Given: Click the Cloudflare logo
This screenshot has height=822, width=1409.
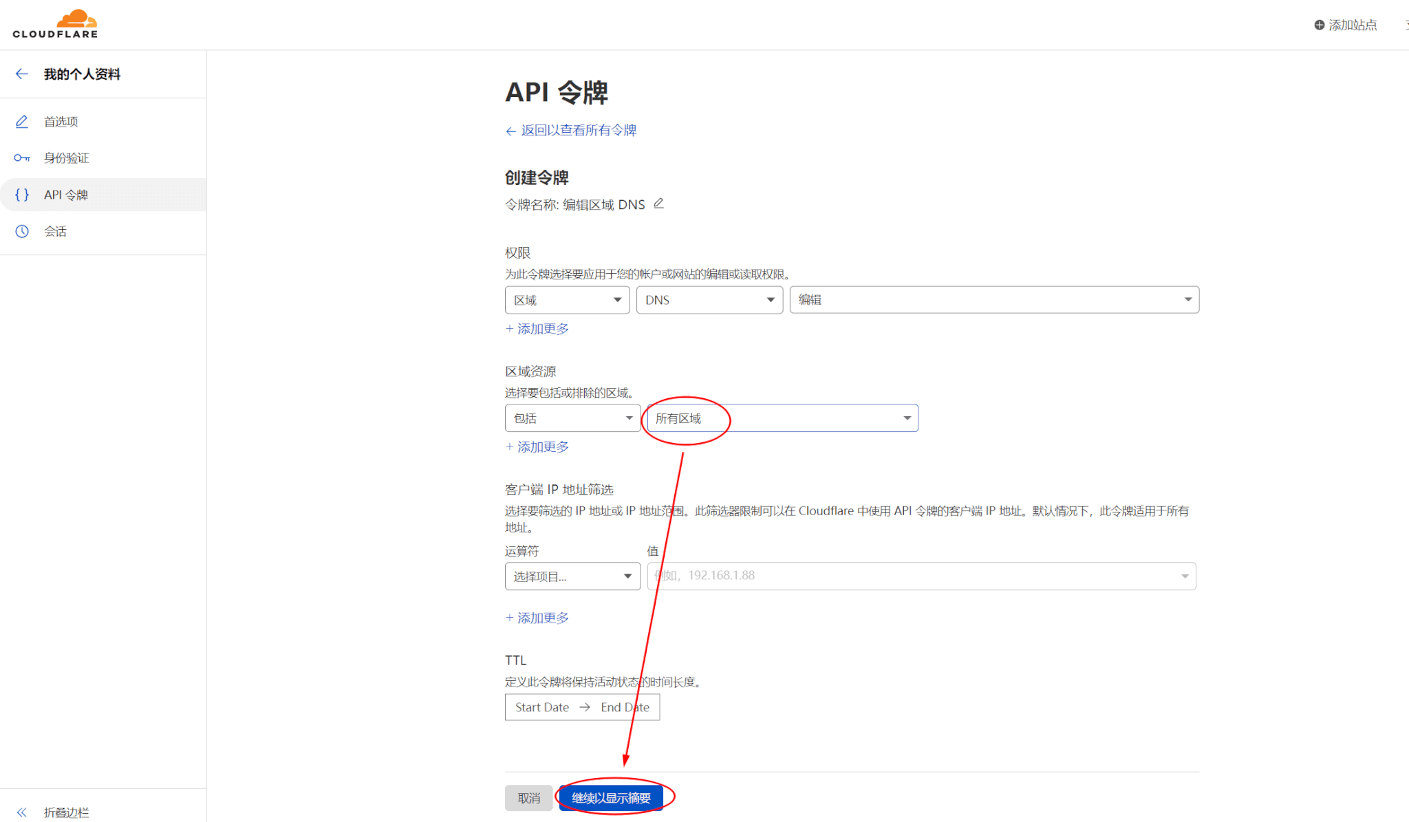Looking at the screenshot, I should point(55,24).
